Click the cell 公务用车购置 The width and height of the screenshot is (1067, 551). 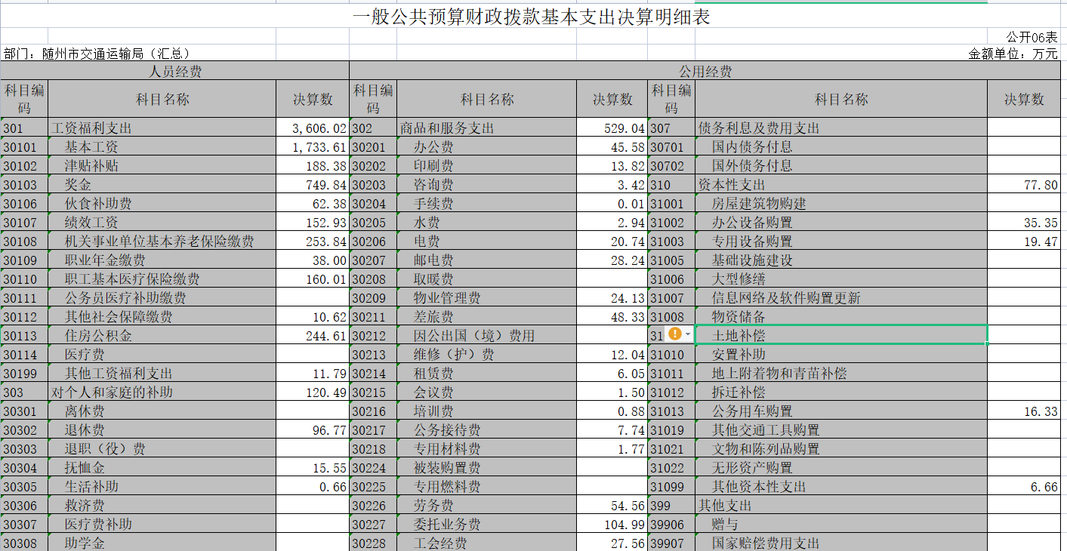(x=841, y=411)
